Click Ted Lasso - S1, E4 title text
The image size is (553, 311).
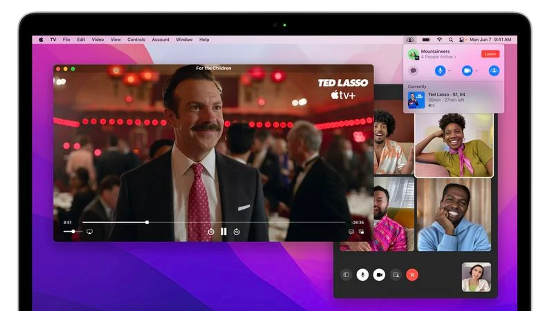point(447,94)
